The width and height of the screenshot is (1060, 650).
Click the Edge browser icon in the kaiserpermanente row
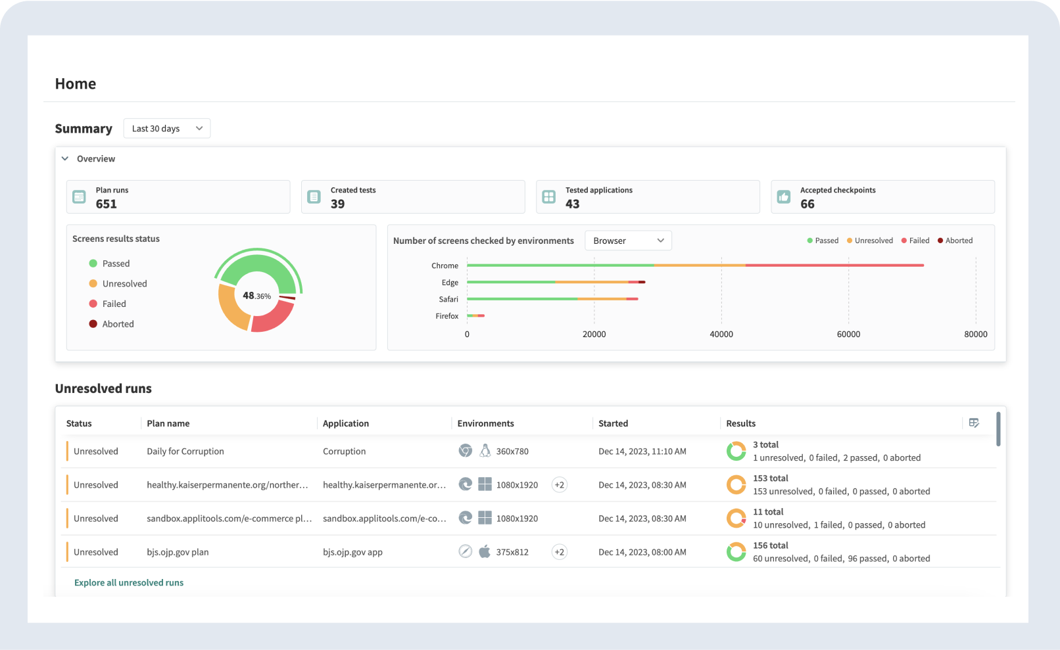(x=466, y=484)
